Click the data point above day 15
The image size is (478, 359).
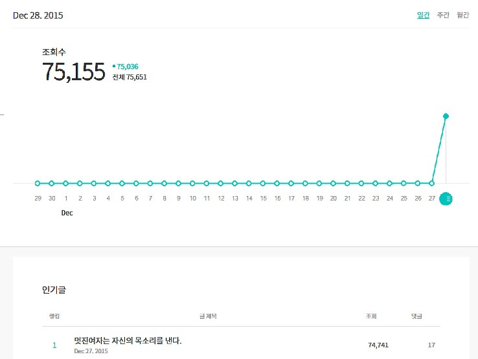263,183
